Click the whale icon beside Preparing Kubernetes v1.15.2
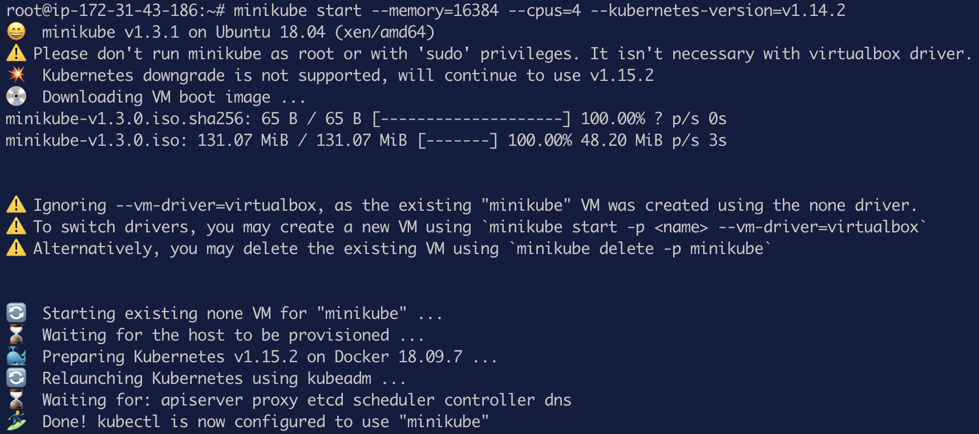The width and height of the screenshot is (979, 434). coord(16,357)
